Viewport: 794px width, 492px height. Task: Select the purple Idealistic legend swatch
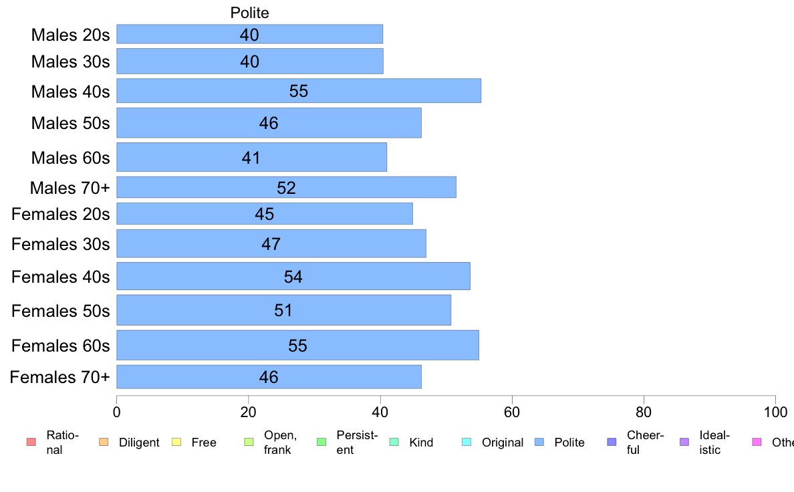click(x=684, y=442)
